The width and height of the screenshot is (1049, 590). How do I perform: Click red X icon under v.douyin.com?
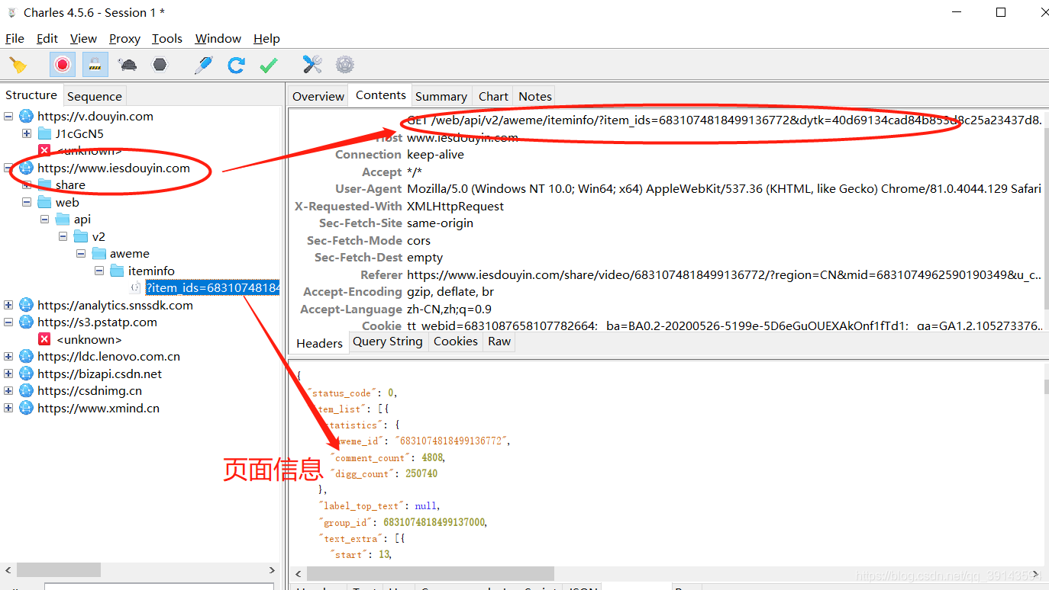point(45,151)
